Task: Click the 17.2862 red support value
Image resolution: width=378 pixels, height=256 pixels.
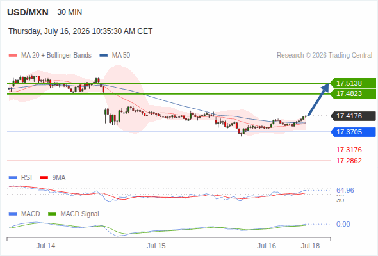Action: click(349, 161)
